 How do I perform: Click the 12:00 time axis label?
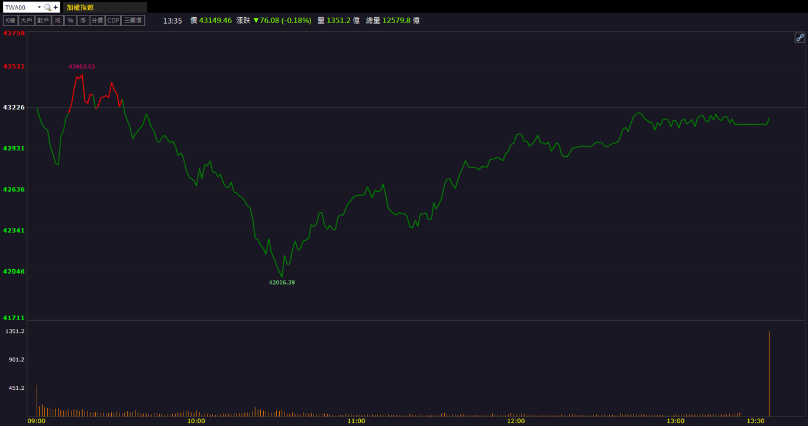516,421
